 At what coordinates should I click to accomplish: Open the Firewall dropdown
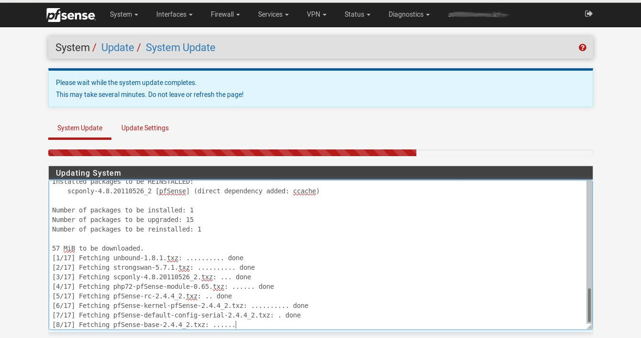225,14
